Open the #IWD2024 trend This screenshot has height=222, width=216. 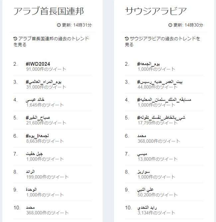coord(38,64)
